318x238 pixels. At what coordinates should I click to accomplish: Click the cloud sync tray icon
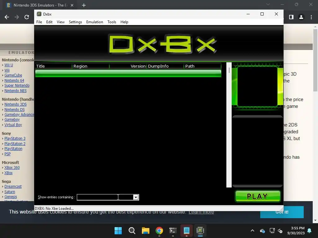(262, 231)
